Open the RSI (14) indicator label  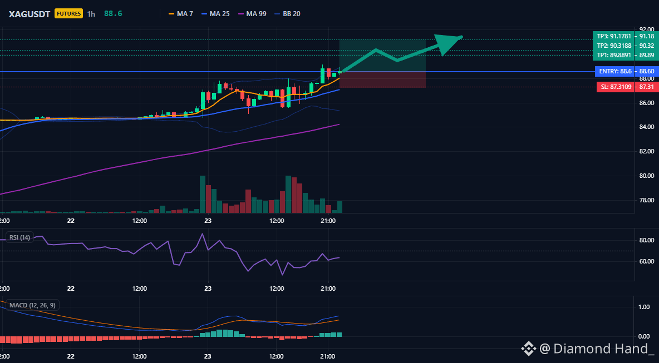pyautogui.click(x=19, y=237)
